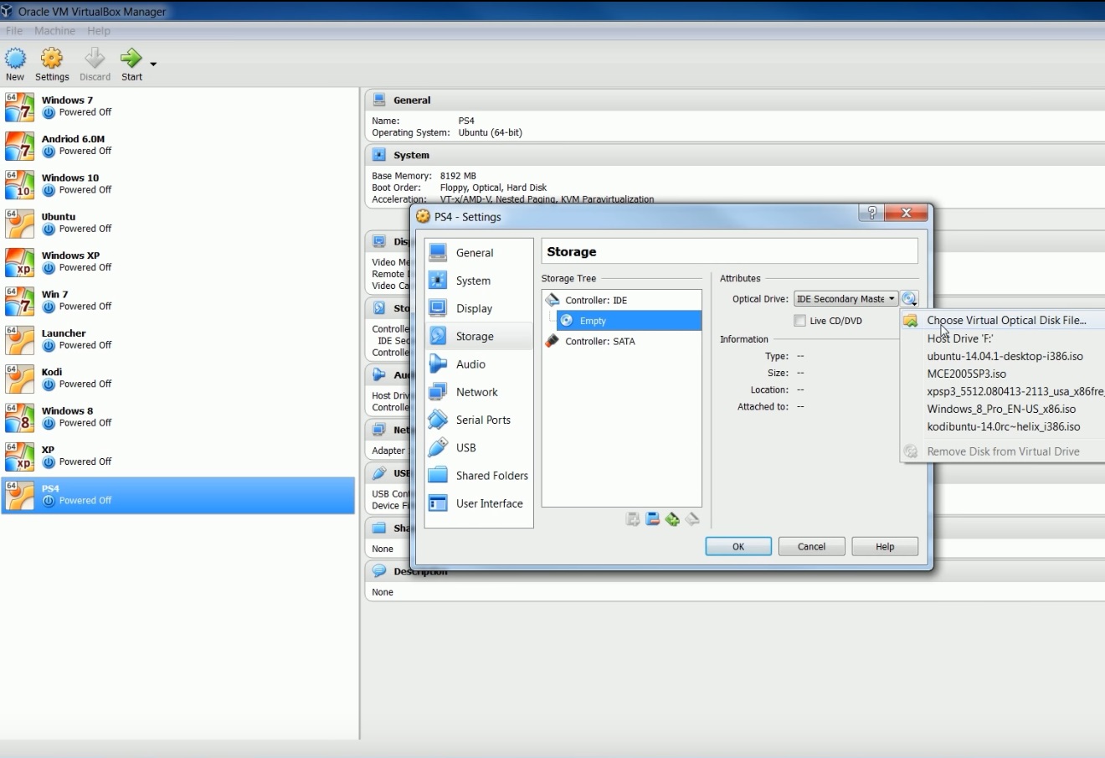Confirm settings with the OK button
1105x758 pixels.
(738, 546)
